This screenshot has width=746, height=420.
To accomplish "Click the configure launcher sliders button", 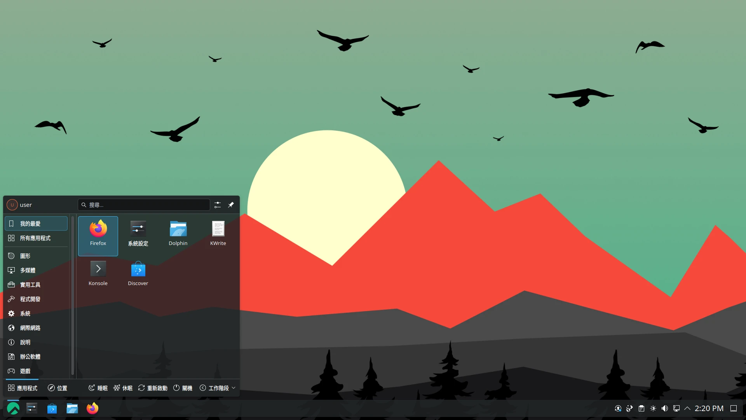I will (218, 205).
